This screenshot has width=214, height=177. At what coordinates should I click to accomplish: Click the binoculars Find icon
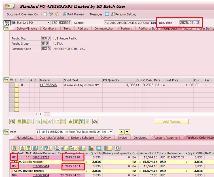pos(35,148)
